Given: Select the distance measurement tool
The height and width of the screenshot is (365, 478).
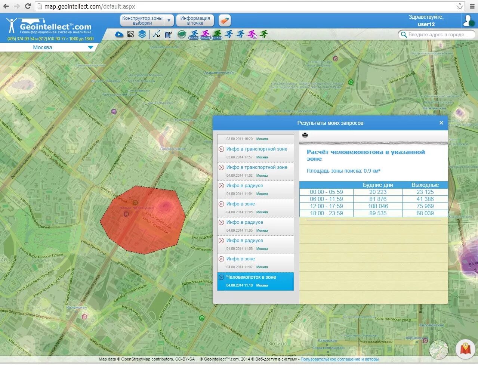Looking at the screenshot, I should (157, 34).
